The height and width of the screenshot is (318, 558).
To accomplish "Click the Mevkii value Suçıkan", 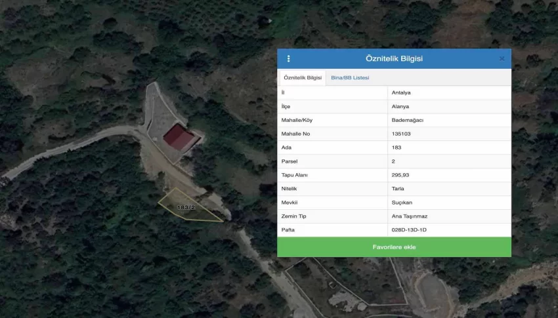I will point(402,203).
